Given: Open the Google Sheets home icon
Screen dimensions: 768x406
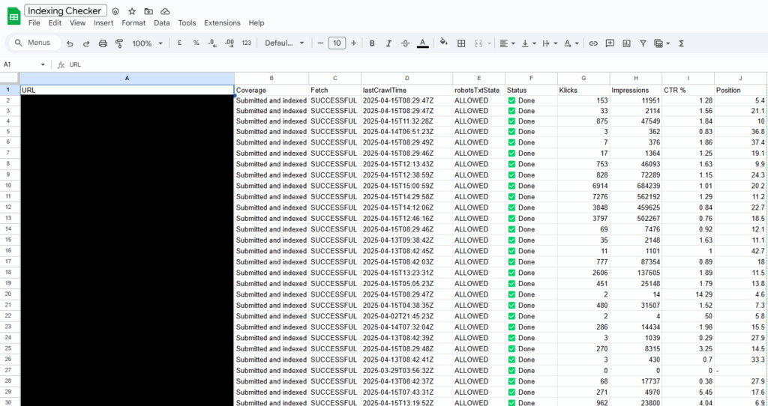Looking at the screenshot, I should pos(13,16).
